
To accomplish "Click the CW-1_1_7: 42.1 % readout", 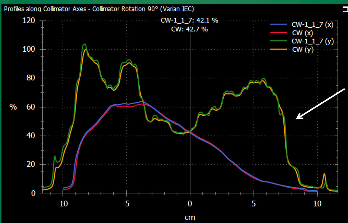I will tap(190, 21).
